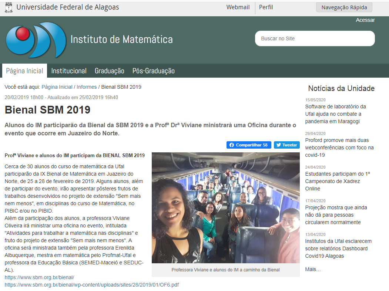Open the Pós-Graduação menu

coord(153,71)
